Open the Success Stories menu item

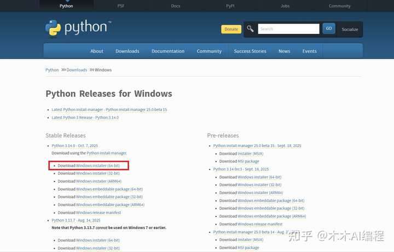point(250,51)
